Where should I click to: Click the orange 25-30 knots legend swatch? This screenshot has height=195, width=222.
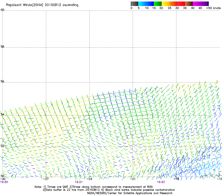point(173,4)
